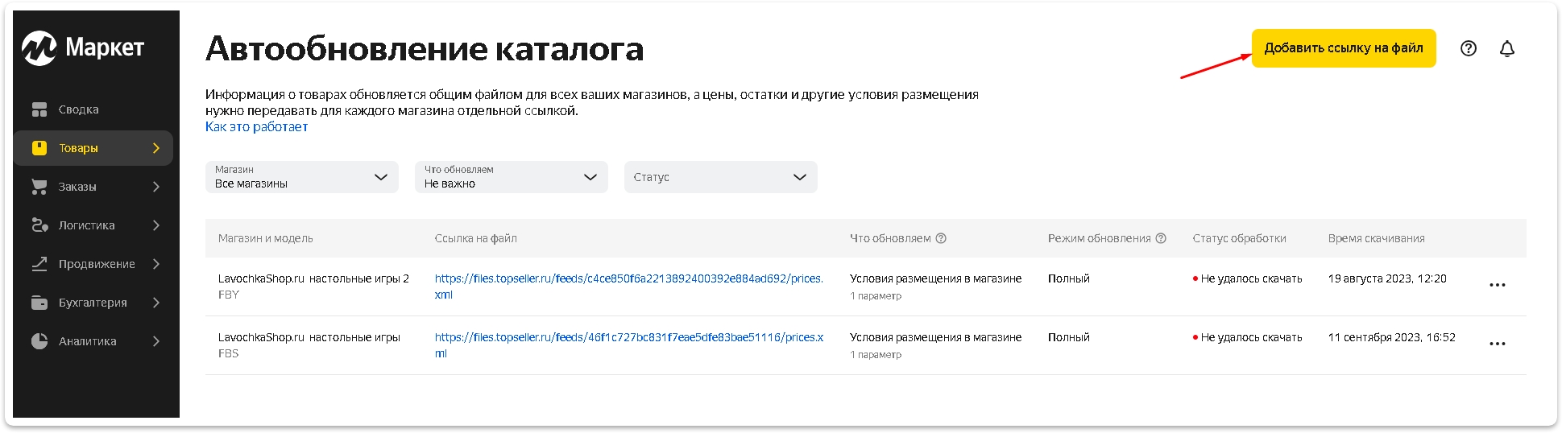Select Товары in the sidebar
The height and width of the screenshot is (433, 1562).
point(79,148)
